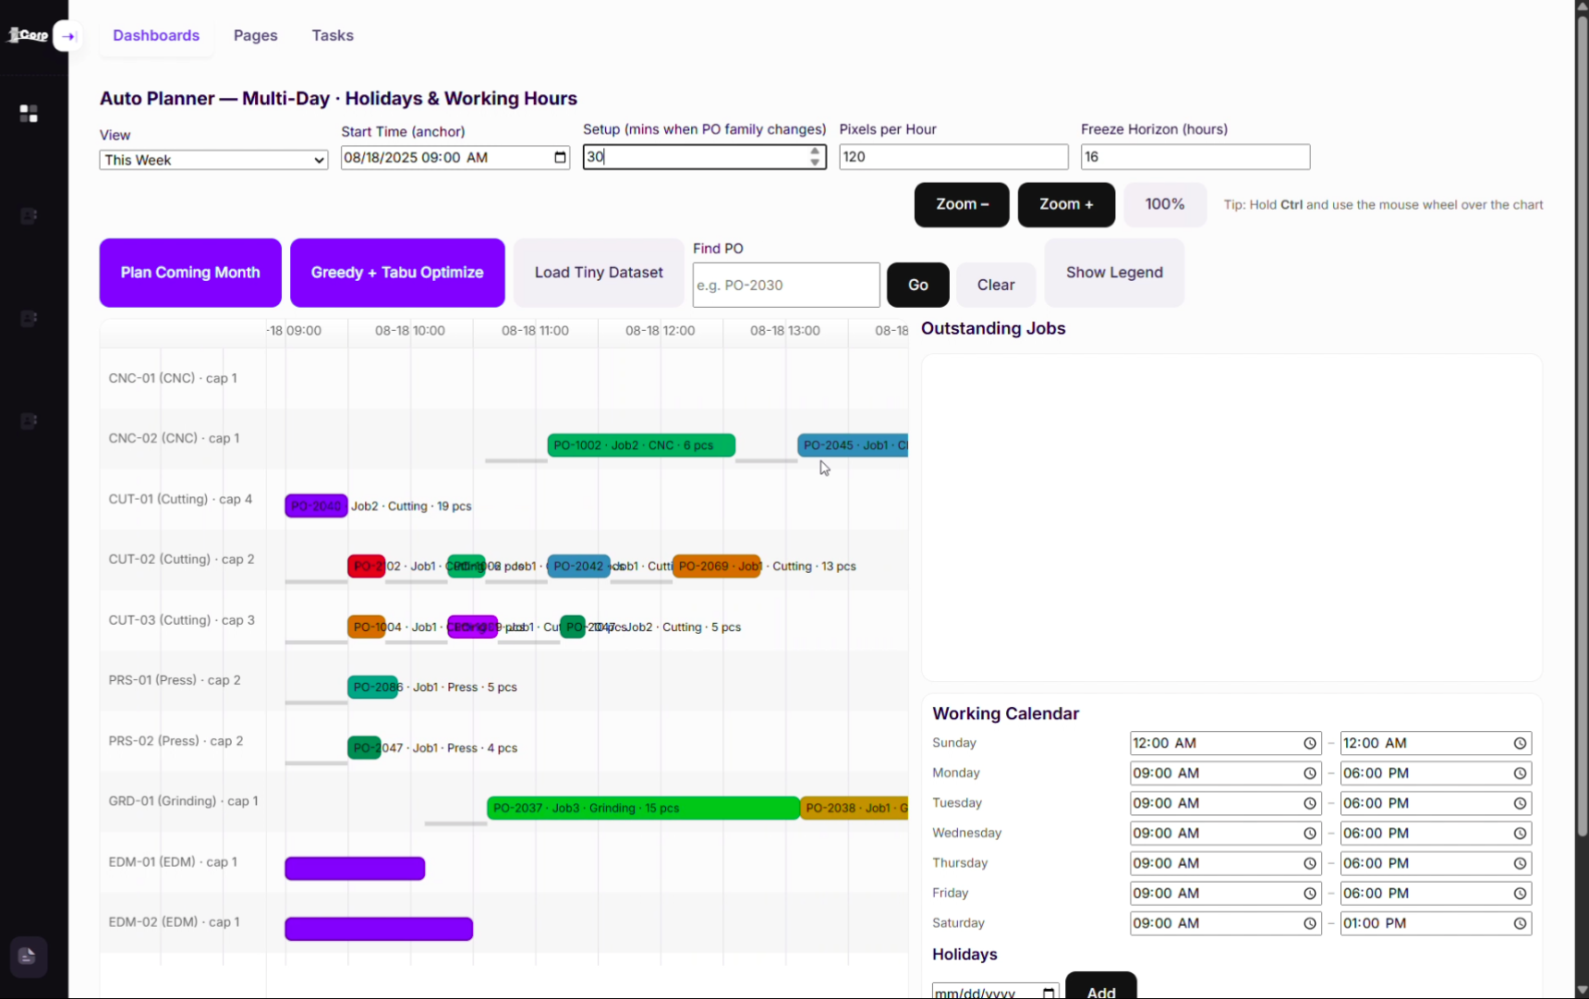Open the Tasks tab
Image resolution: width=1589 pixels, height=999 pixels.
(332, 35)
